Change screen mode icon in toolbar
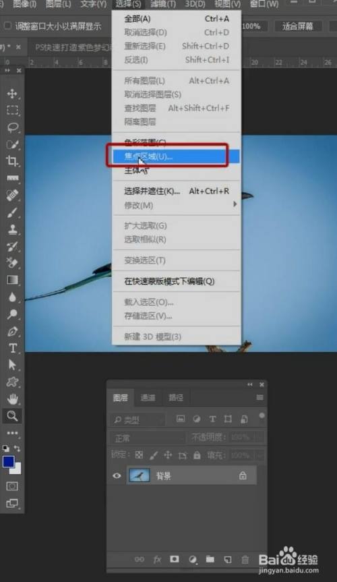337x582 pixels. 12,504
